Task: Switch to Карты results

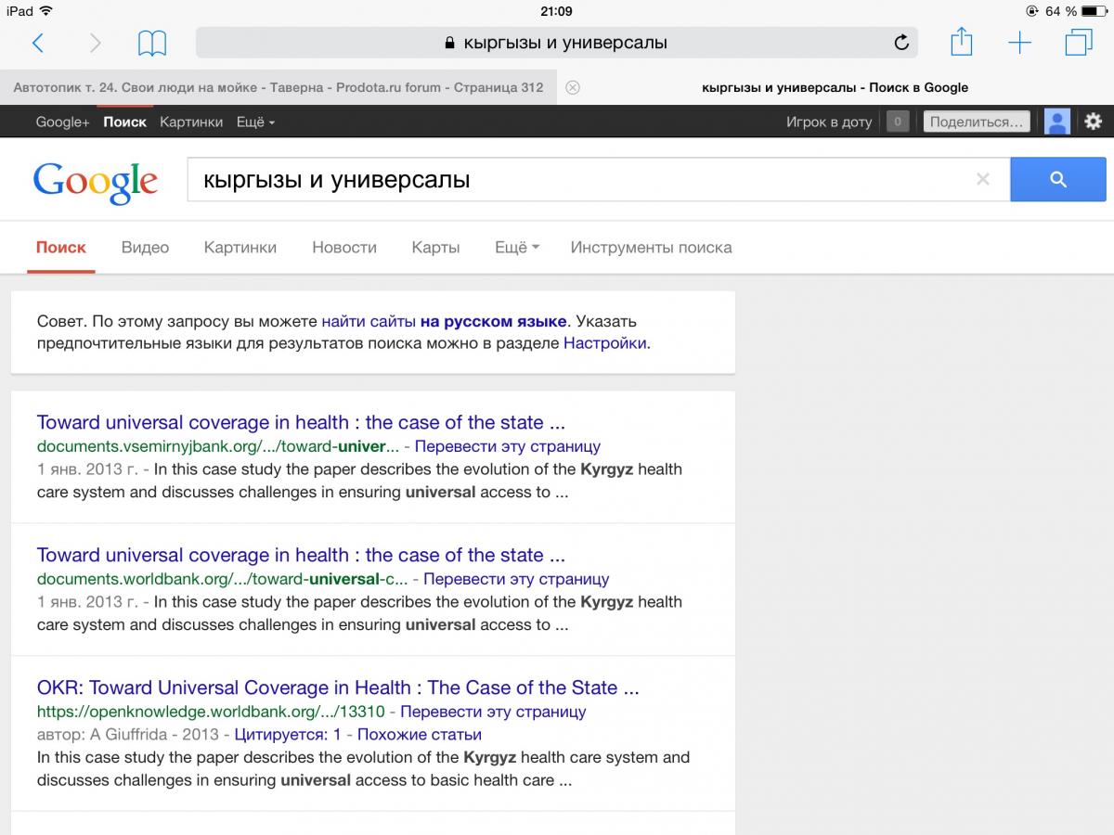Action: pyautogui.click(x=435, y=248)
